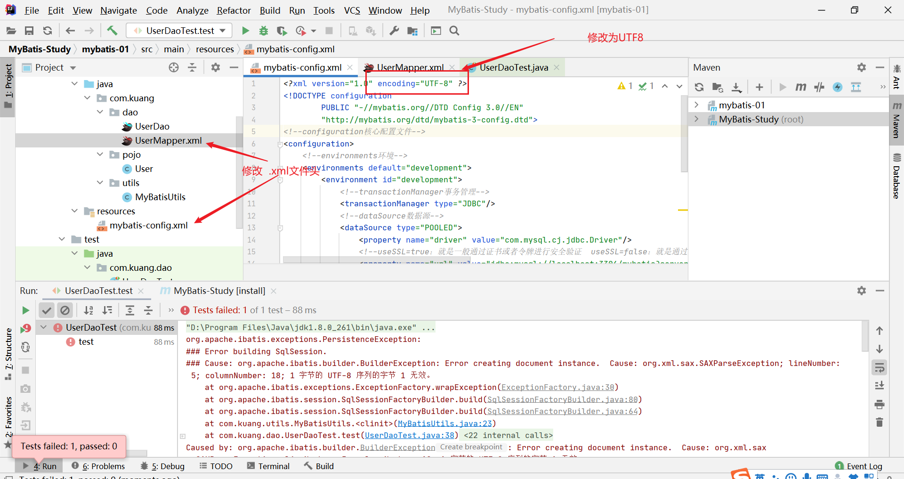Open the VCS menu
Screen dimensions: 904x479
[x=352, y=10]
